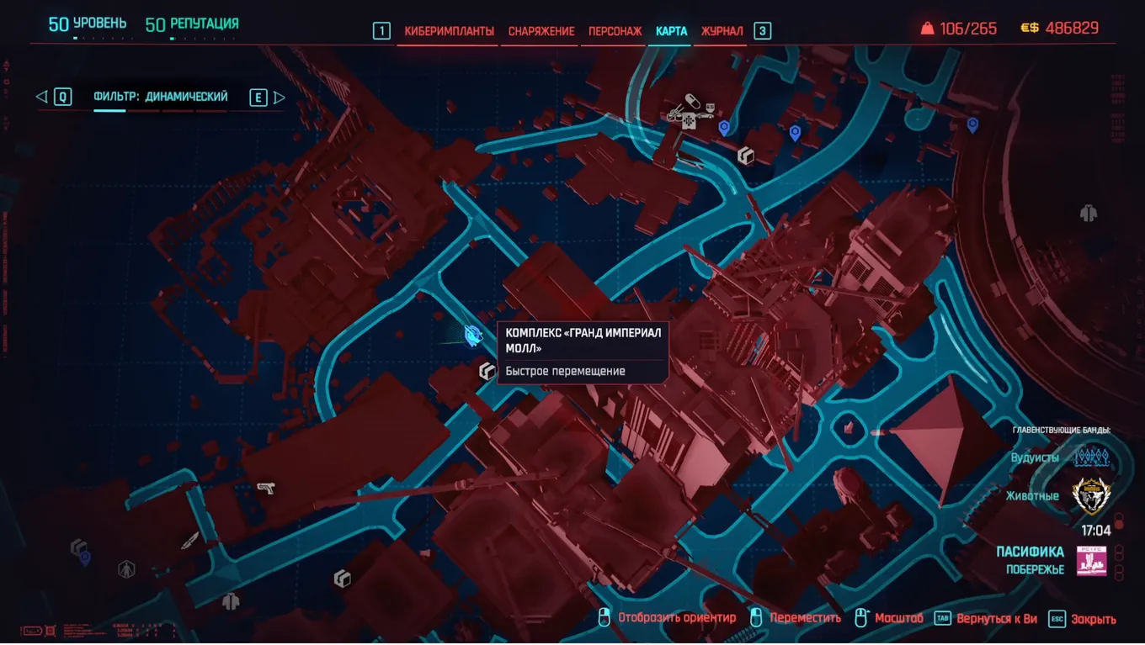Screen dimensions: 1145x645
Task: Click the Животные gang emblem
Action: tap(1092, 496)
